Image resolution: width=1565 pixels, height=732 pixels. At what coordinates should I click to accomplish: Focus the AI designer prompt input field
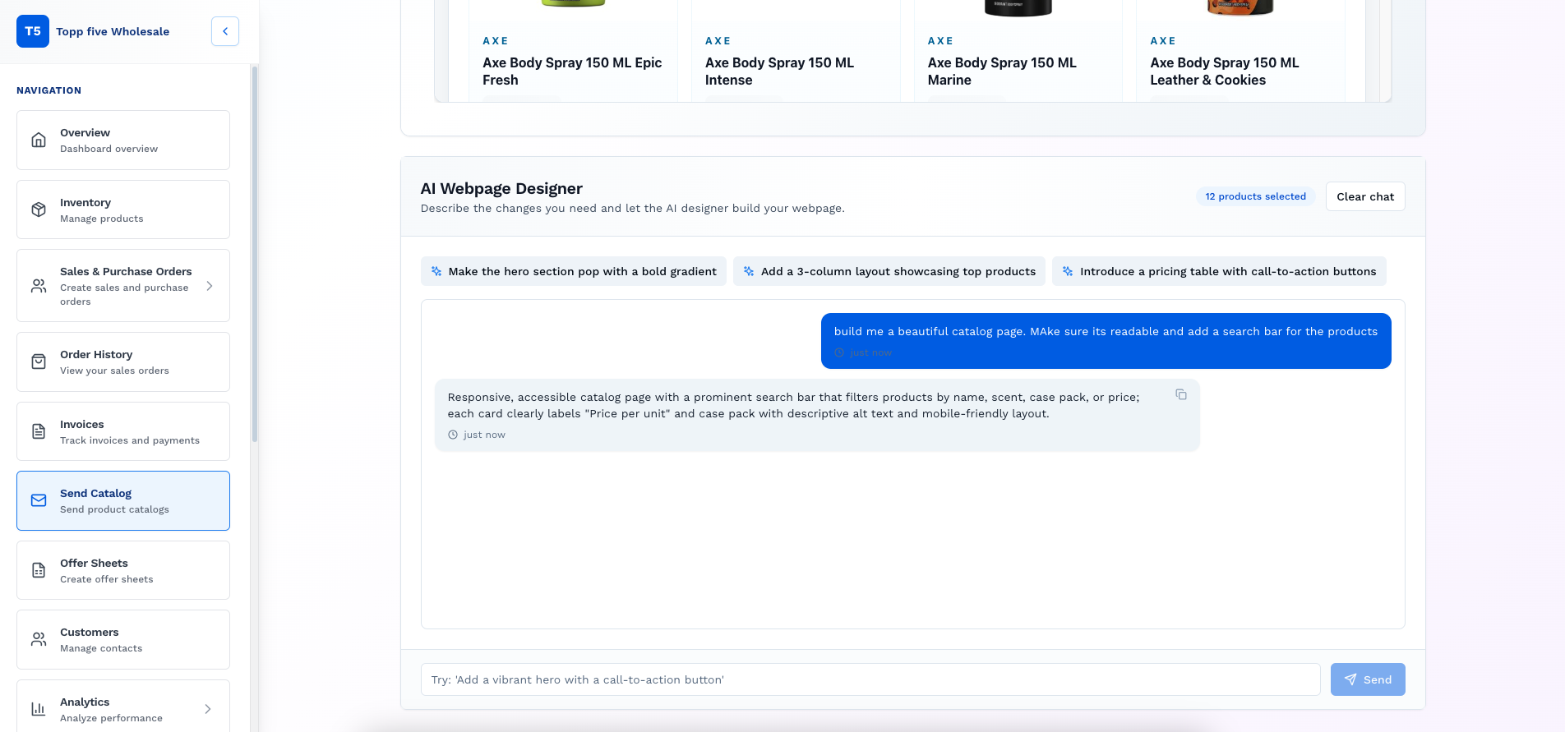point(870,679)
